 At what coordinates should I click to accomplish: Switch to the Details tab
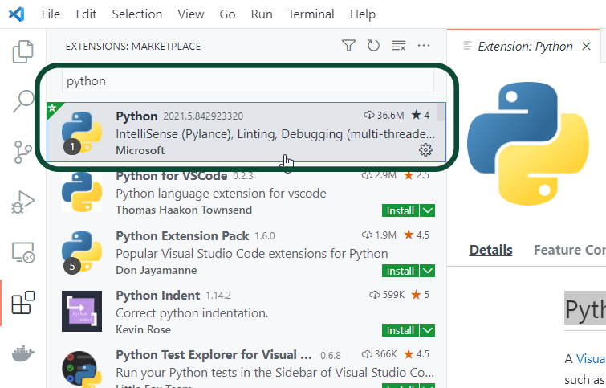[491, 250]
